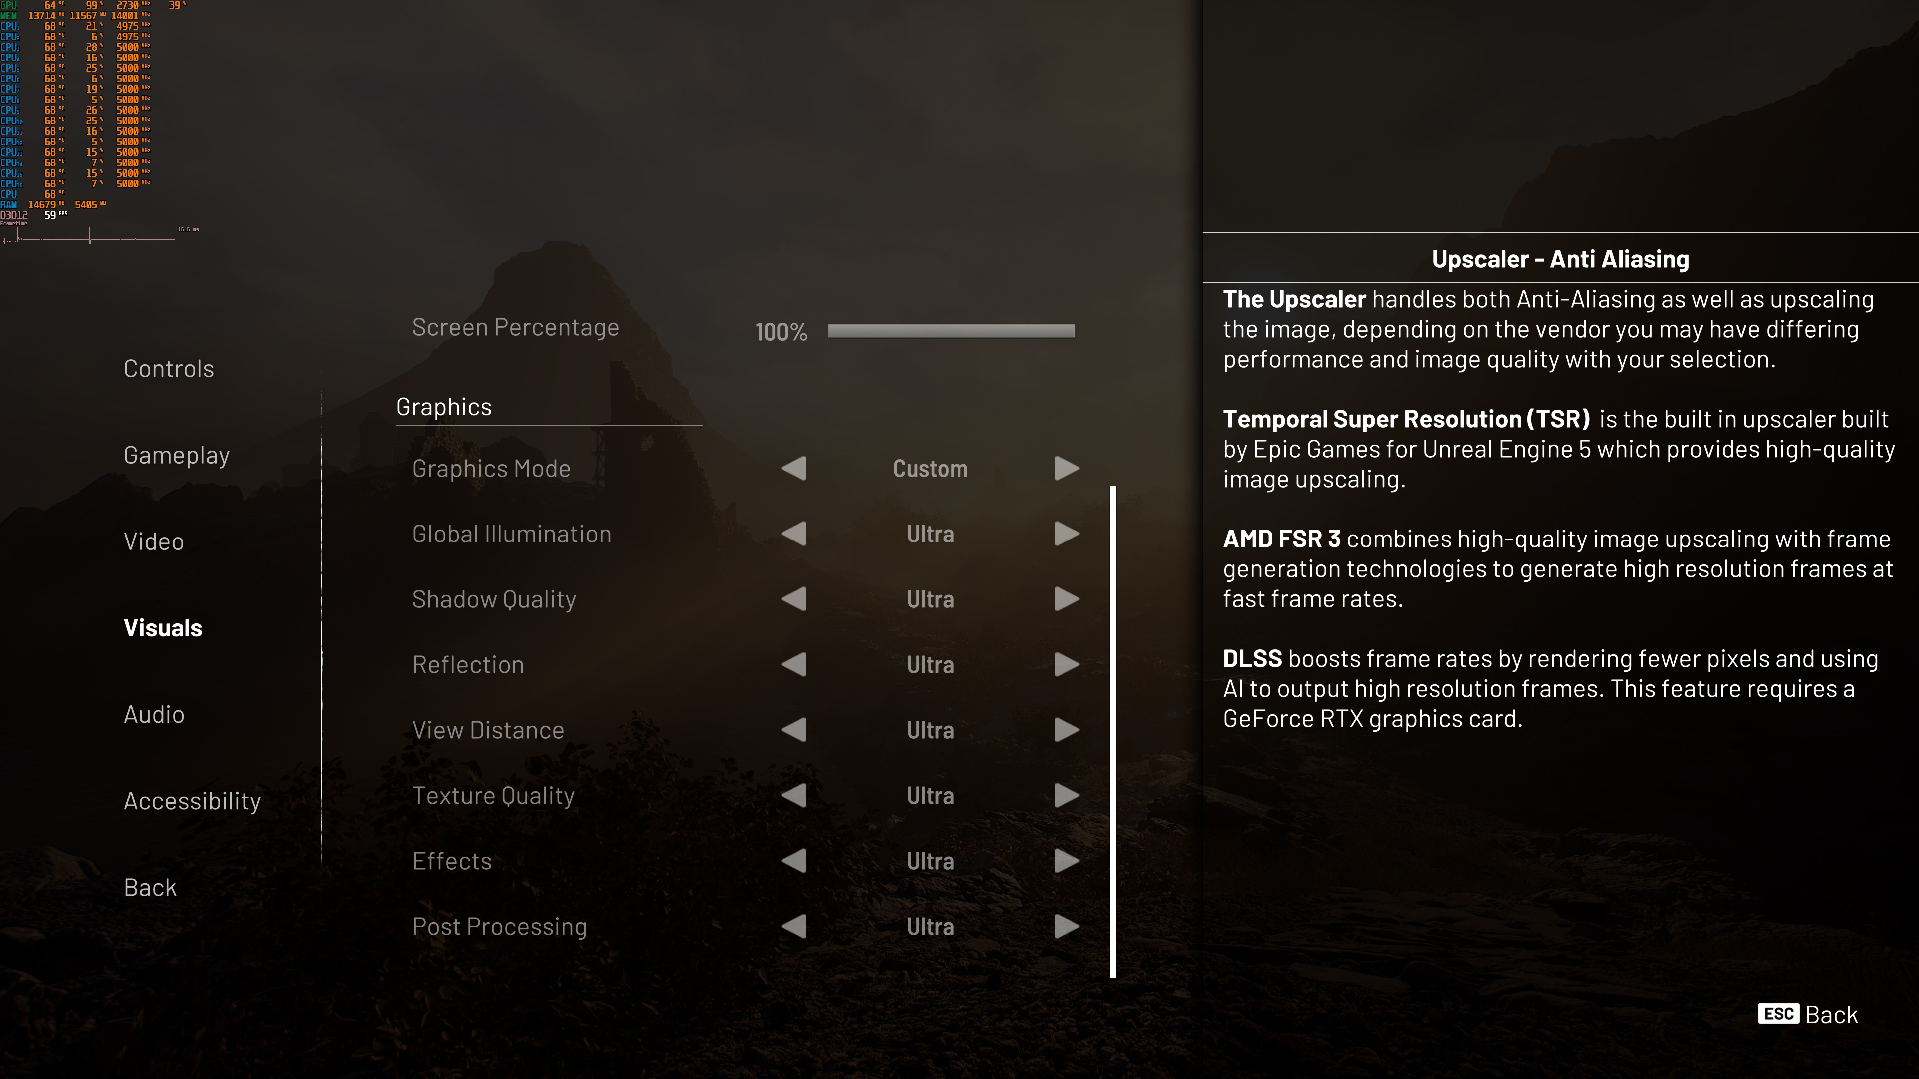Decrease Reflection quality with left arrow
Image resolution: width=1919 pixels, height=1079 pixels.
click(794, 665)
